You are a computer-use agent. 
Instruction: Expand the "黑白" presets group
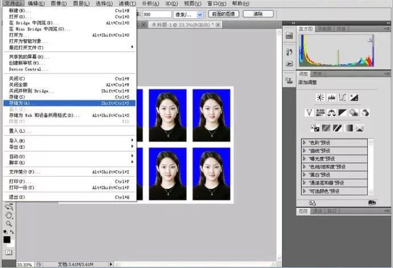click(x=305, y=174)
